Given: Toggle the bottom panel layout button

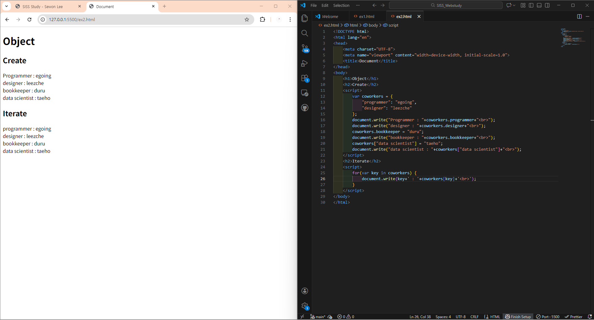Looking at the screenshot, I should coord(539,5).
